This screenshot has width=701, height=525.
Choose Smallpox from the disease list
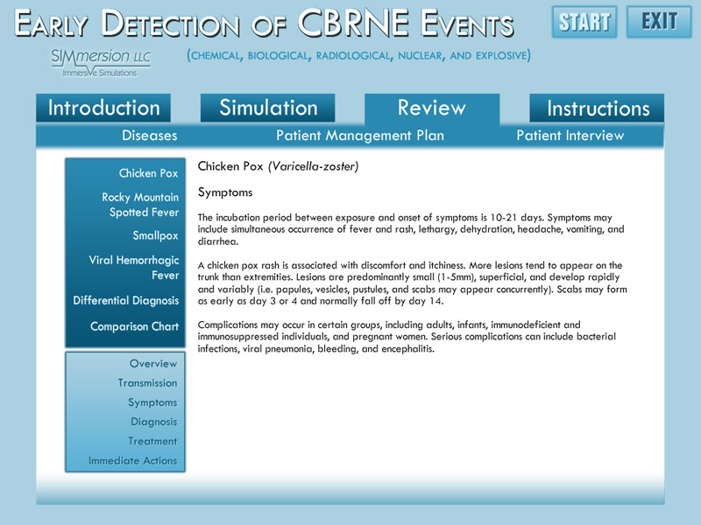pyautogui.click(x=155, y=235)
